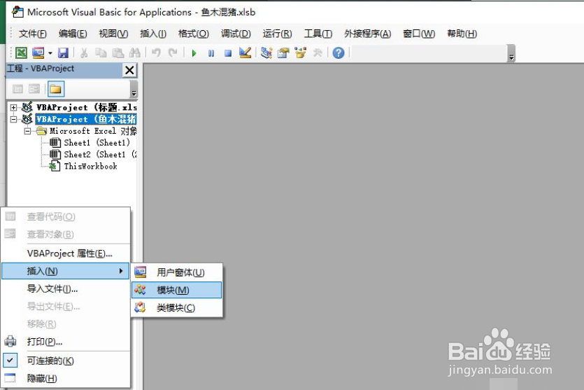This screenshot has width=584, height=390.
Task: Click View Object icon in project panel
Action: 34,89
